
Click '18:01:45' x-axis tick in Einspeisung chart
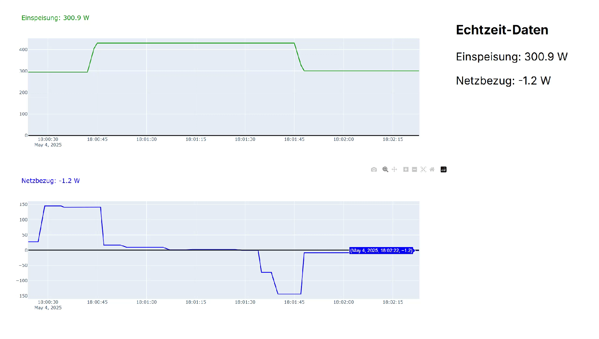(294, 139)
